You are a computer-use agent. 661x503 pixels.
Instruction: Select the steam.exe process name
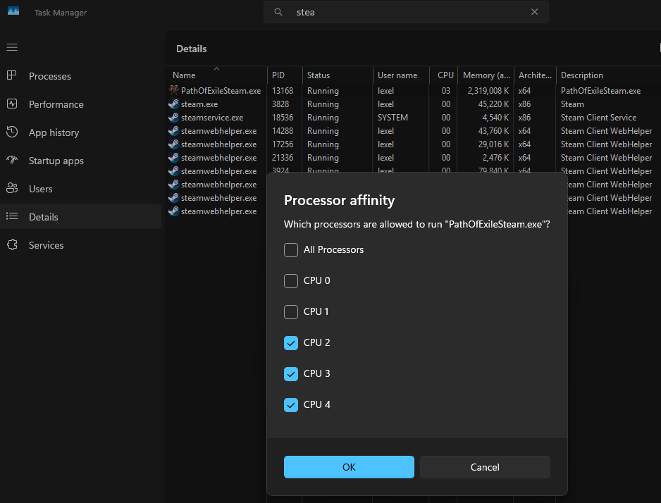[199, 104]
